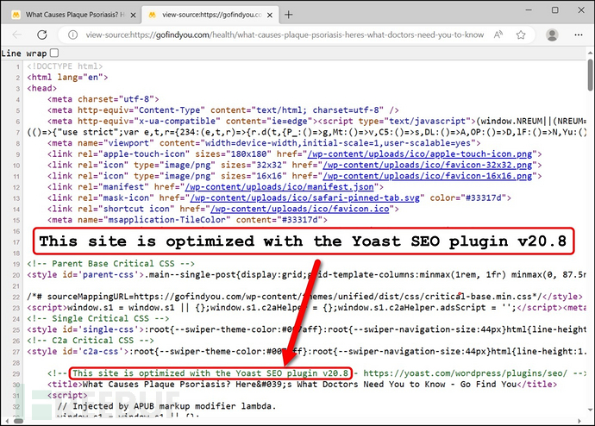
Task: Maximize the browser window
Action: (554, 10)
